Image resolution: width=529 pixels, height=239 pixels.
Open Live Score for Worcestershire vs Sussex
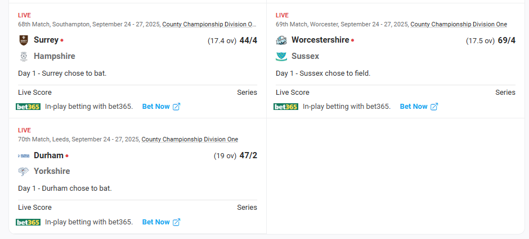pyautogui.click(x=293, y=93)
